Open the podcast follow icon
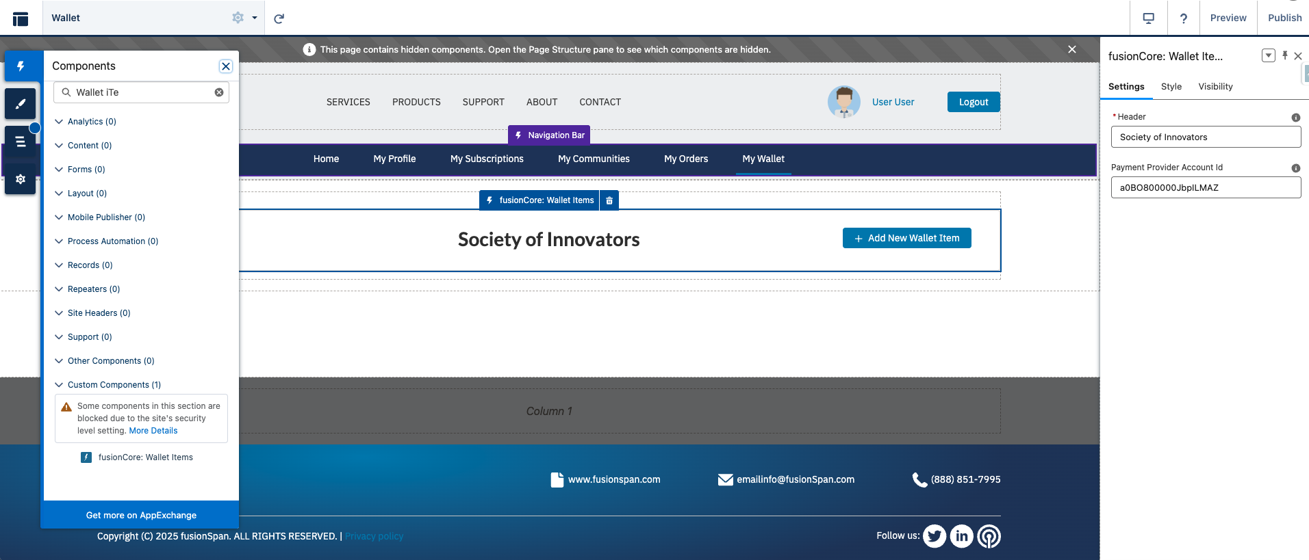1309x560 pixels. coord(989,536)
